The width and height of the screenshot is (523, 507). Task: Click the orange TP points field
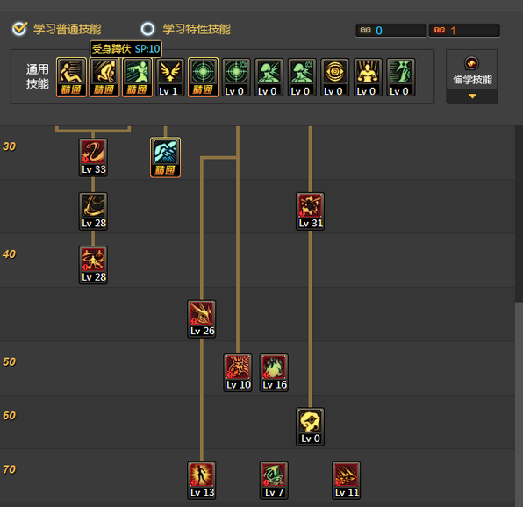coord(464,31)
